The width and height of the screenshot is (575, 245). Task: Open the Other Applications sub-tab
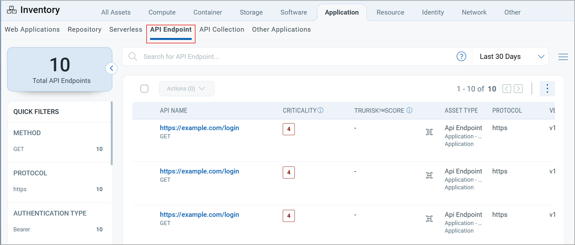pyautogui.click(x=281, y=29)
